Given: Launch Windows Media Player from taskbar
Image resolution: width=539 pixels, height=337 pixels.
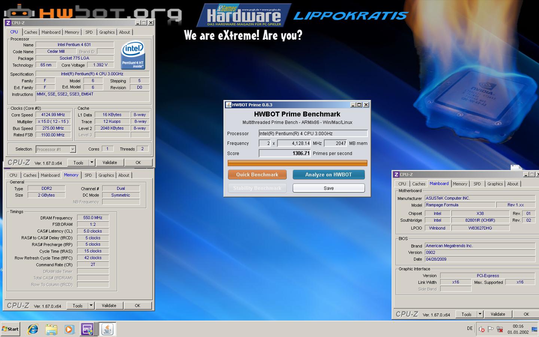Looking at the screenshot, I should tap(69, 329).
